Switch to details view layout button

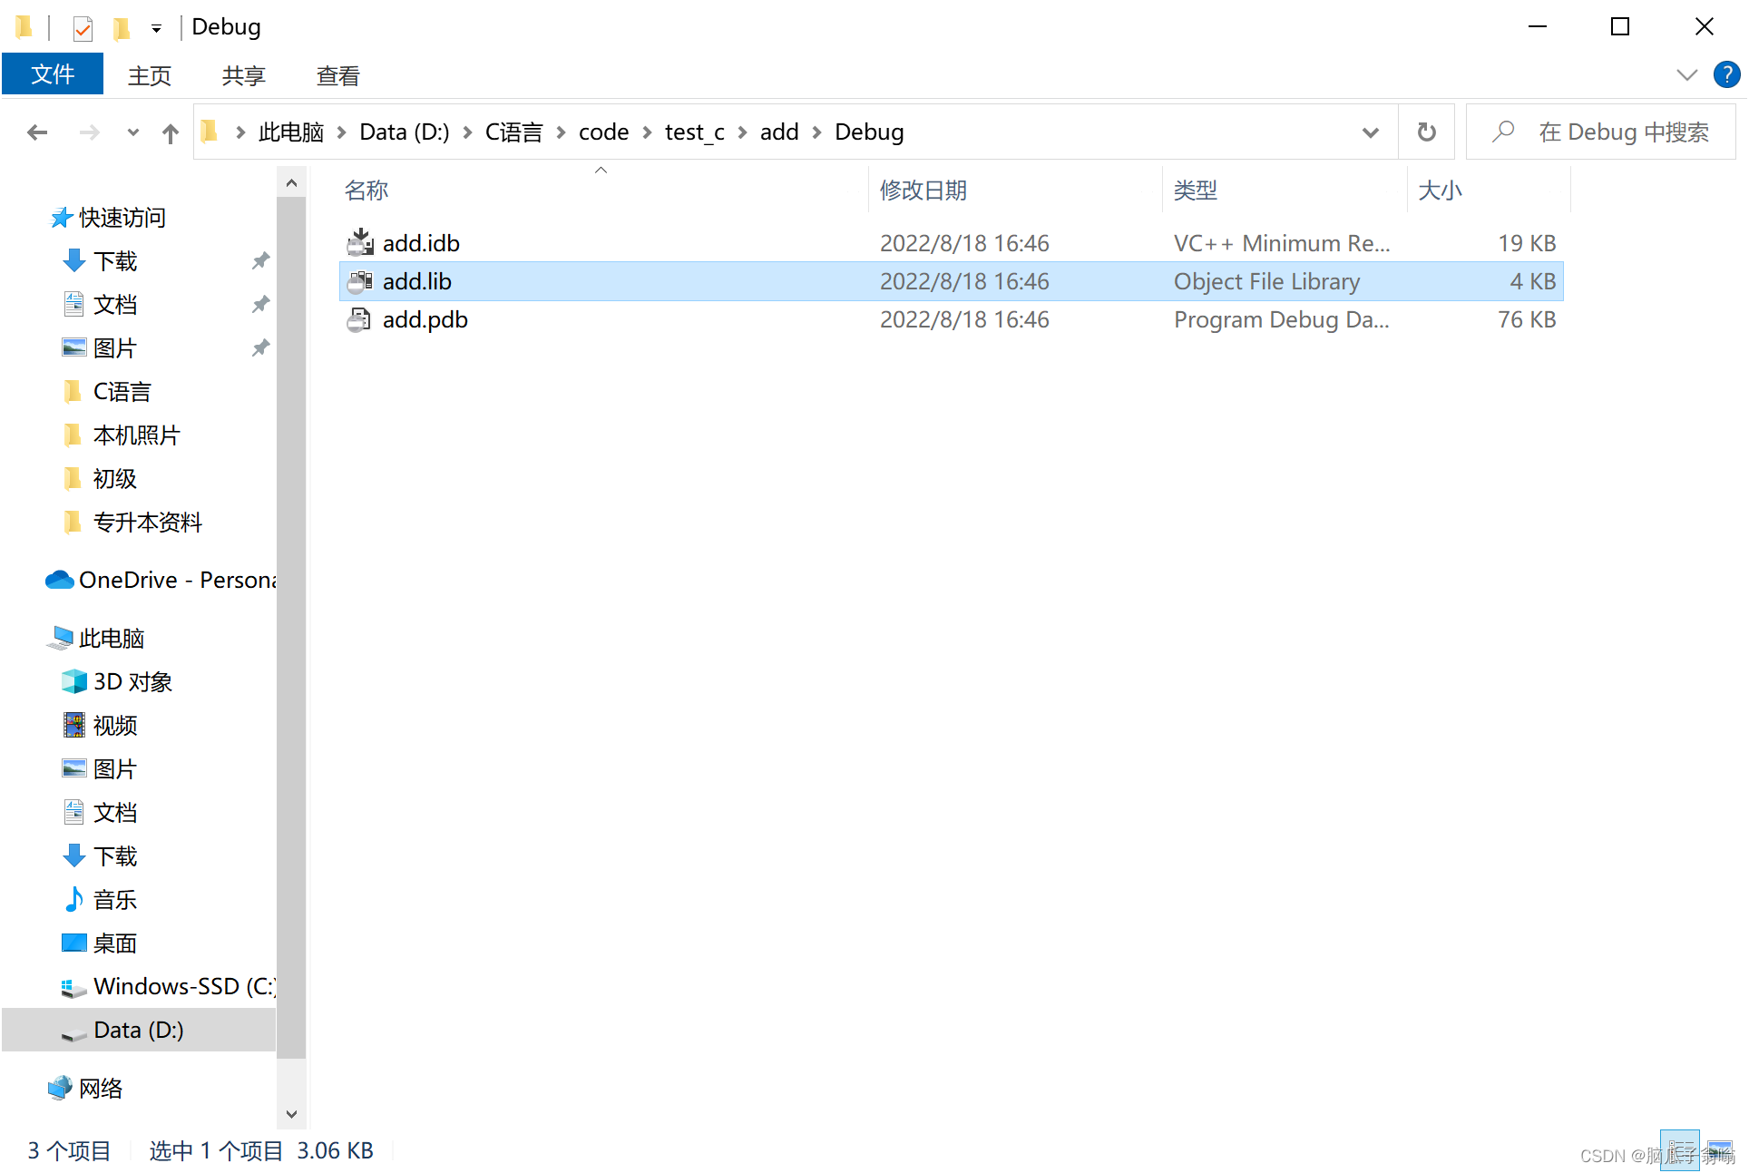point(1680,1150)
